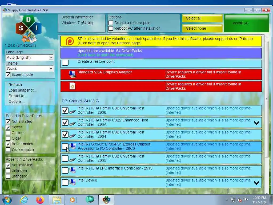Image resolution: width=273 pixels, height=205 pixels.
Task: Click the Snappy Driver Installer SDI logo
Action: pos(29,29)
